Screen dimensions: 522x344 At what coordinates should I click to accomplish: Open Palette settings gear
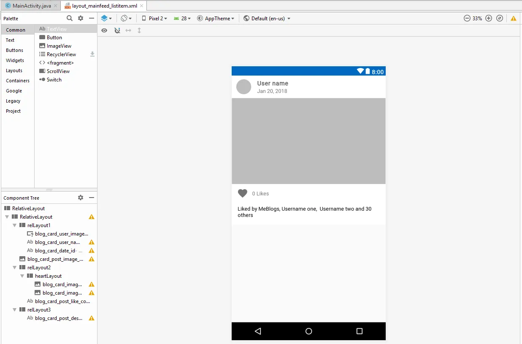[81, 18]
